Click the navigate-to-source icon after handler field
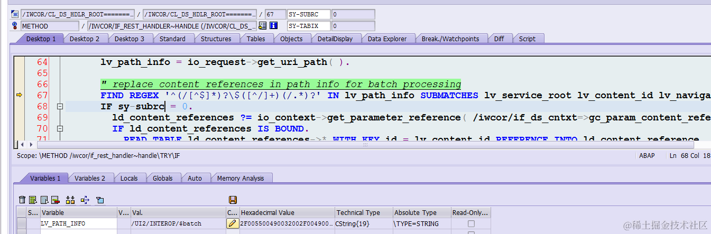Viewport: 711px width, 234px height. pyautogui.click(x=264, y=26)
